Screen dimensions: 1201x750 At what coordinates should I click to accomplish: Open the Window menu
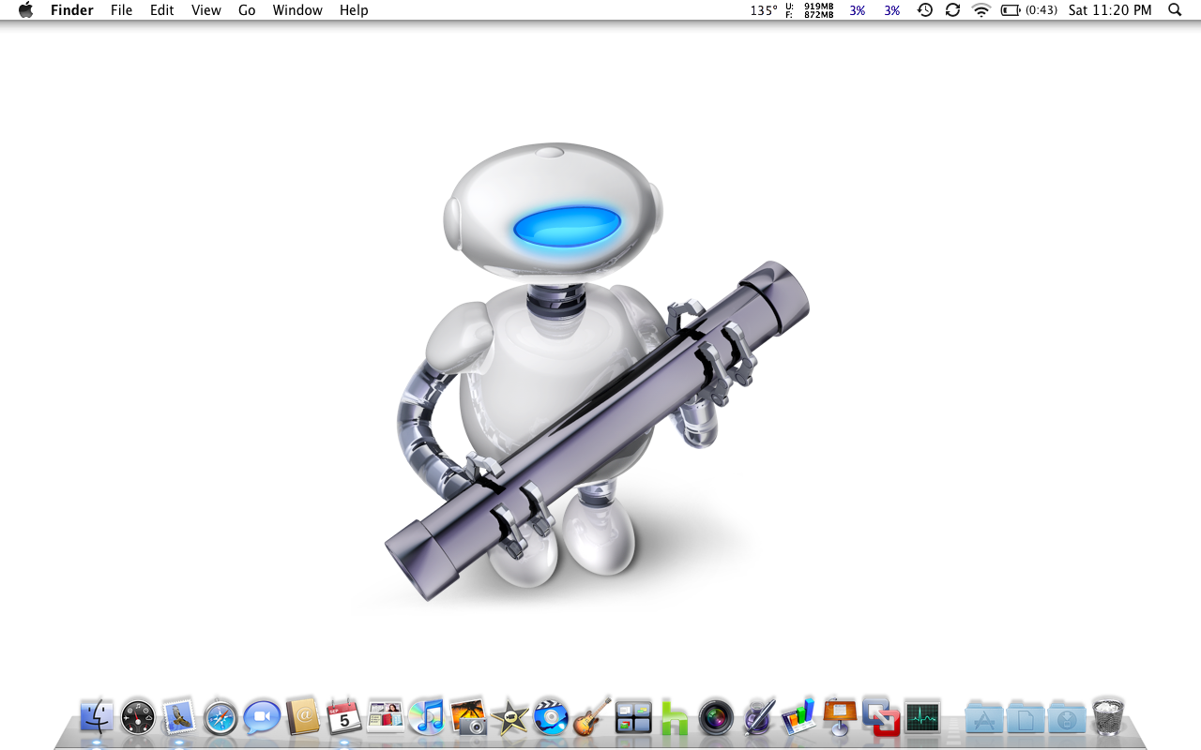coord(297,10)
